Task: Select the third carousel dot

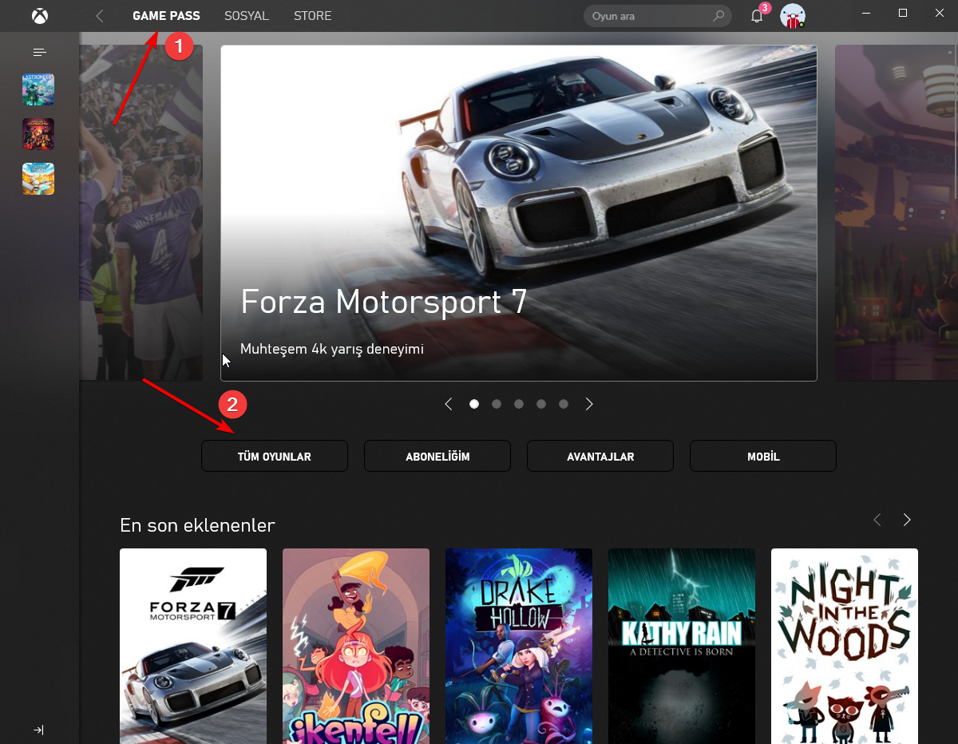Action: (519, 404)
